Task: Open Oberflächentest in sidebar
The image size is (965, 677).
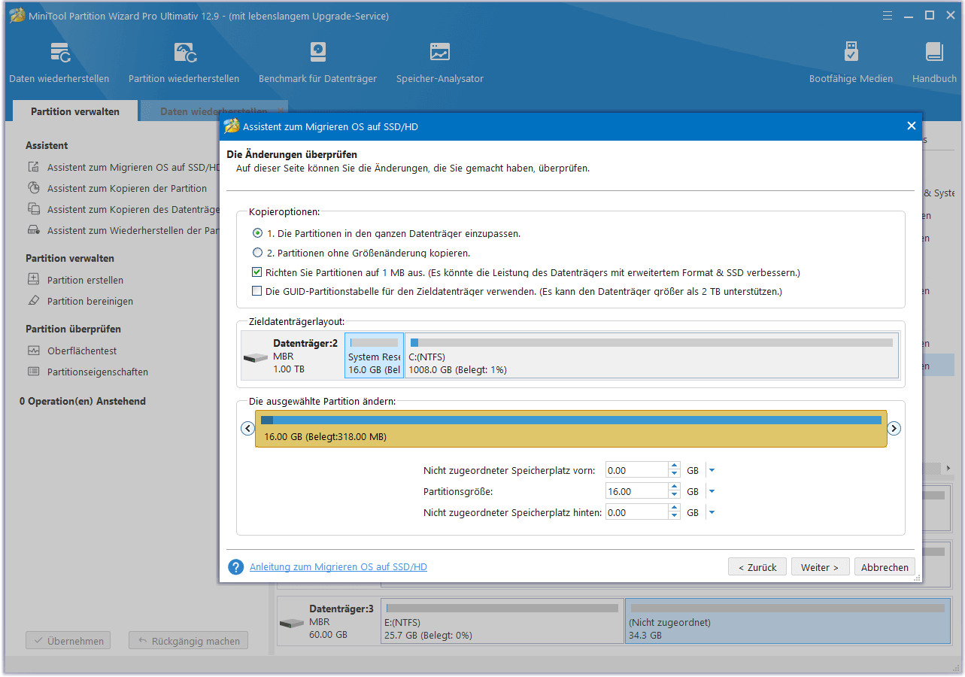Action: 82,351
